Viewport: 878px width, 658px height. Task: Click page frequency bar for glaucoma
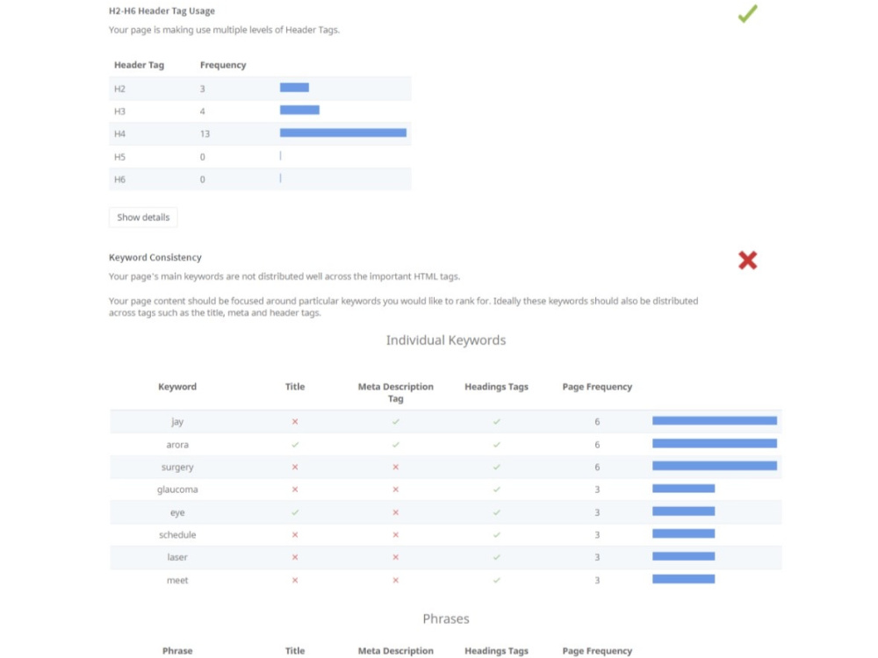pos(684,489)
